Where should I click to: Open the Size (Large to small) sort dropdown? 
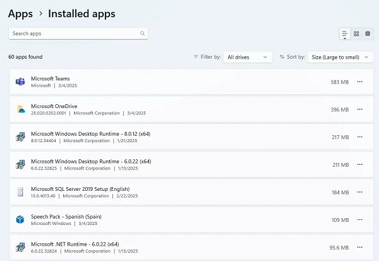tap(340, 57)
